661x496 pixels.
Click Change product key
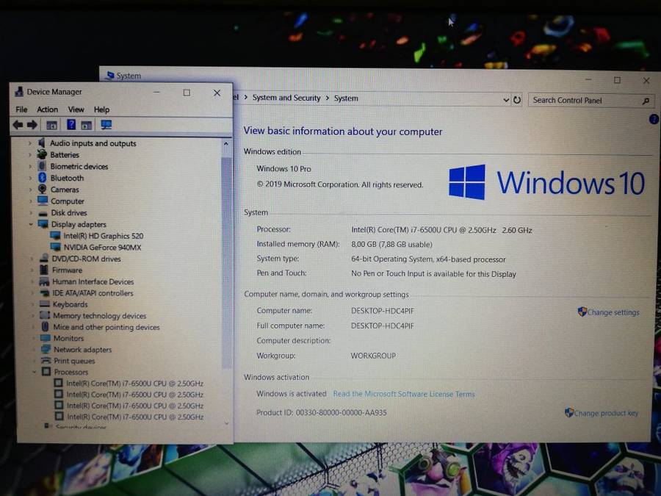click(x=606, y=413)
